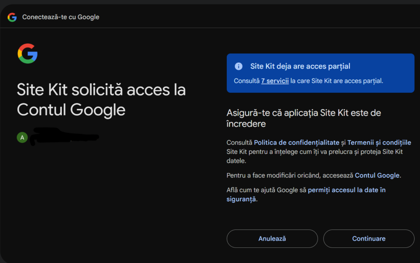Click the Site Kit solicită acces heading

(101, 99)
